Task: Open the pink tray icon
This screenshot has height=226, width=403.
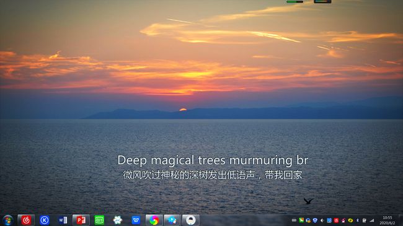Action: 343,220
